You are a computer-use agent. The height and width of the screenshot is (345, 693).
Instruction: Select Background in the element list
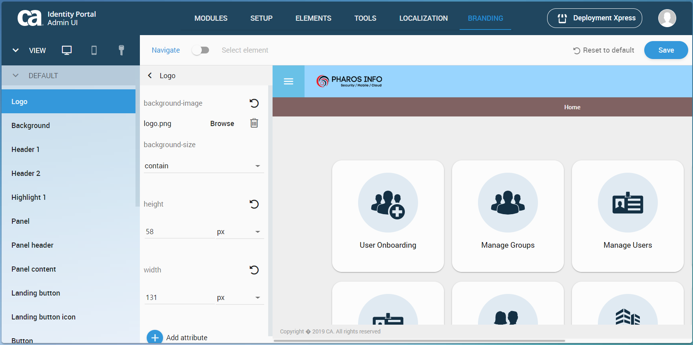[69, 125]
